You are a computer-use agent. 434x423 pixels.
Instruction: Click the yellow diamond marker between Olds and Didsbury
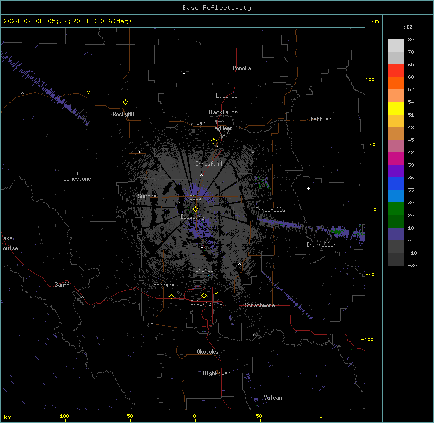click(x=195, y=209)
